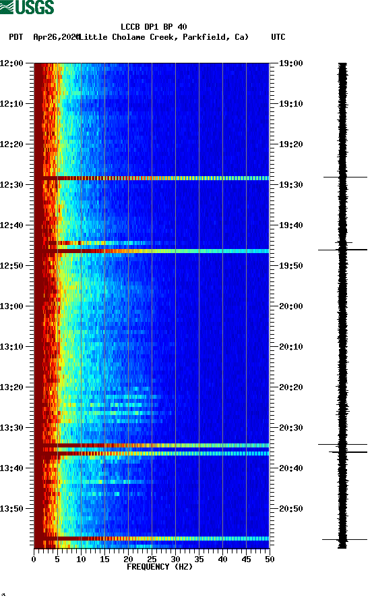Click the 12:50 PDT time label
Screen dimensions: 372x602
coord(11,266)
